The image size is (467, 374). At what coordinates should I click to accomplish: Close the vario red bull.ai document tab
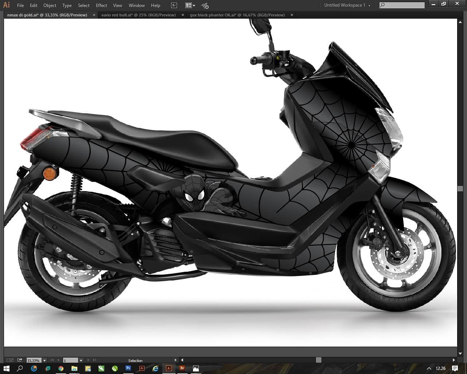183,15
